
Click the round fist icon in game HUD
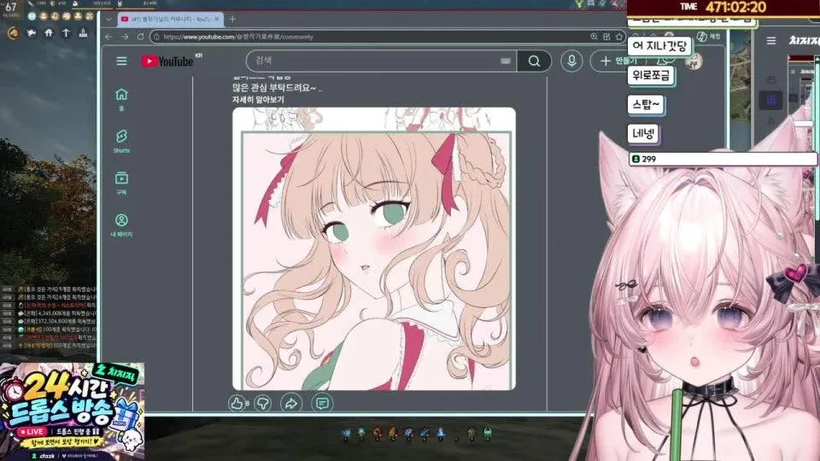click(x=13, y=33)
